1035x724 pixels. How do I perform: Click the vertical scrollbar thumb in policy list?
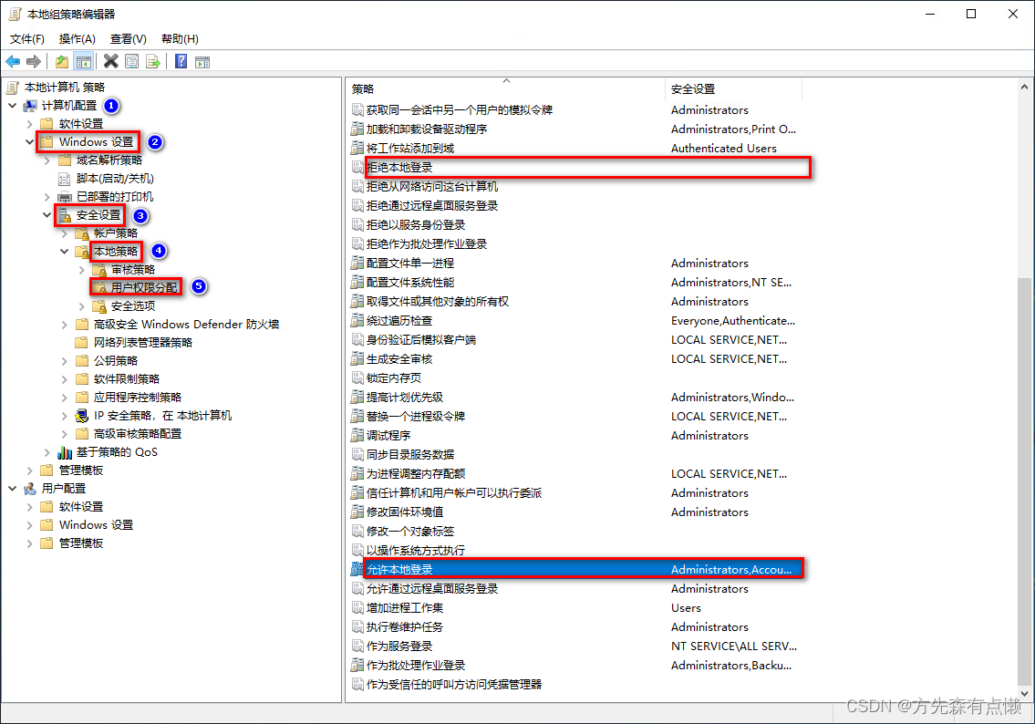(x=1024, y=481)
